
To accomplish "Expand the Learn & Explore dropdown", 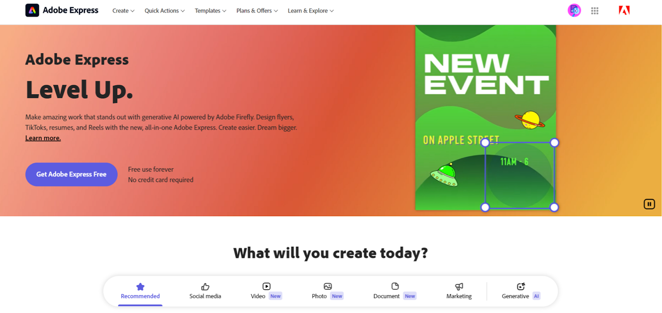I will 311,11.
